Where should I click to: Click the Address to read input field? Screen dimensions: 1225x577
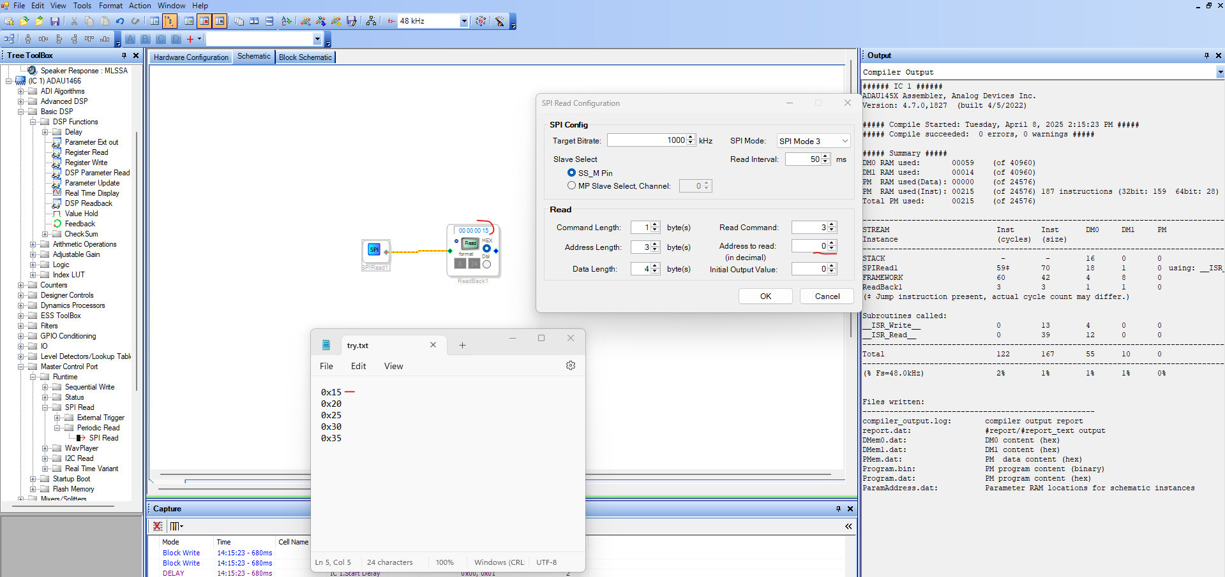(809, 246)
